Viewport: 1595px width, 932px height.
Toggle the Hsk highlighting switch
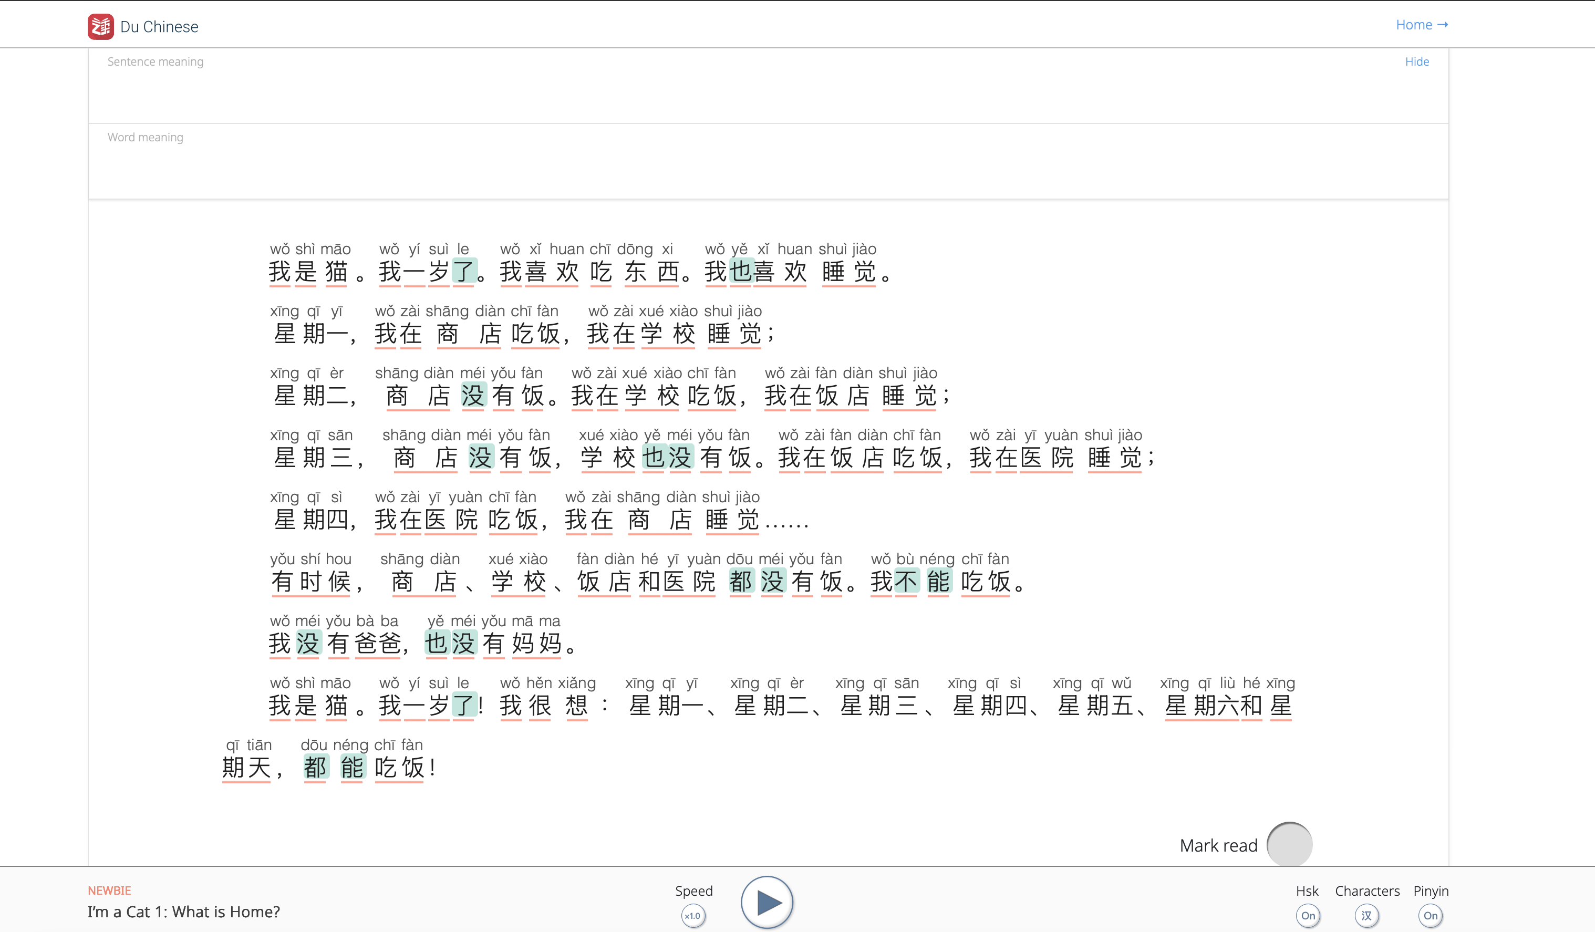click(1308, 916)
